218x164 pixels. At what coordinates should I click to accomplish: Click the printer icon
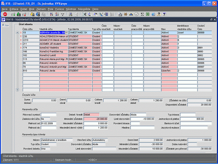[71, 14]
